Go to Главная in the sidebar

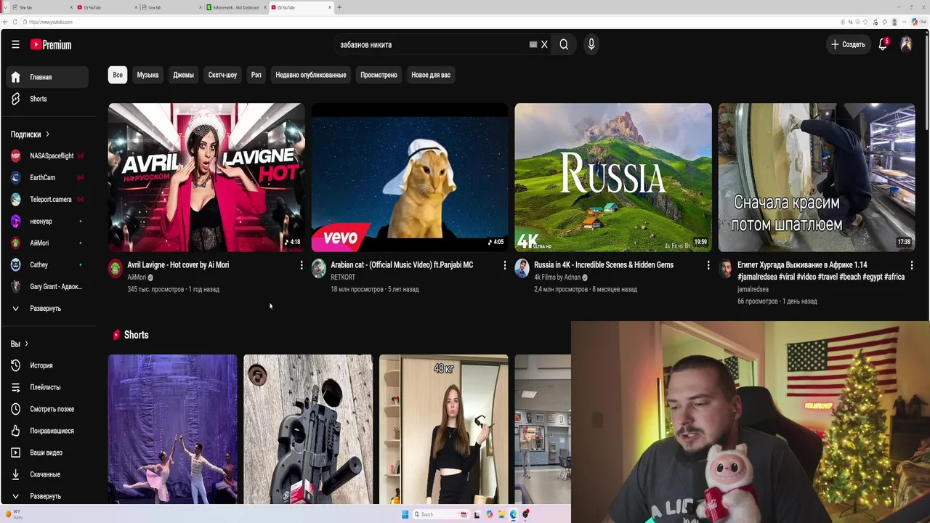[x=48, y=77]
